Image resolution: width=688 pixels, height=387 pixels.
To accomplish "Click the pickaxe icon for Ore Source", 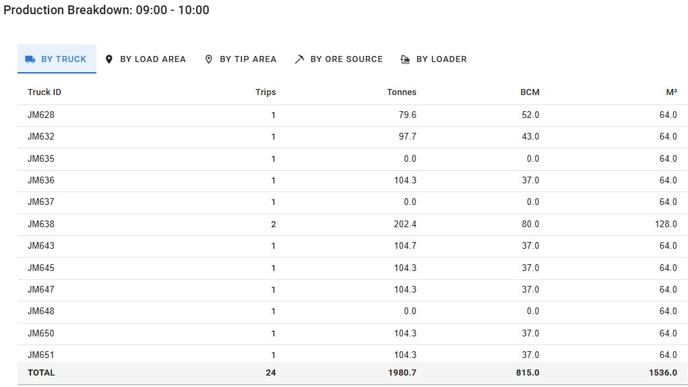I will [x=299, y=59].
